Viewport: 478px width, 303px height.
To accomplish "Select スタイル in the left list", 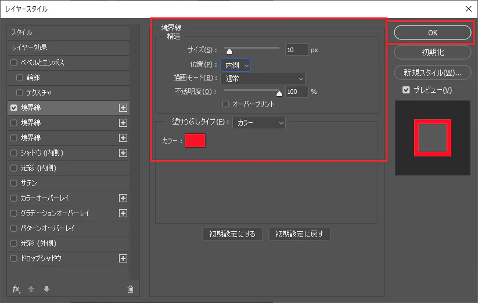I will coord(69,32).
